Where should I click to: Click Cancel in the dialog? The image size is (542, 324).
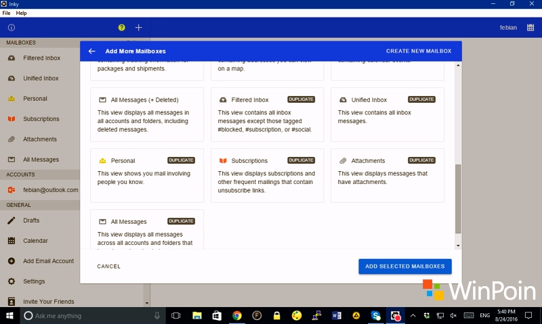pos(109,267)
